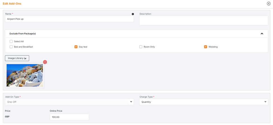Close the Edit Add-Ons dialog
This screenshot has width=273, height=125.
pyautogui.click(x=269, y=4)
